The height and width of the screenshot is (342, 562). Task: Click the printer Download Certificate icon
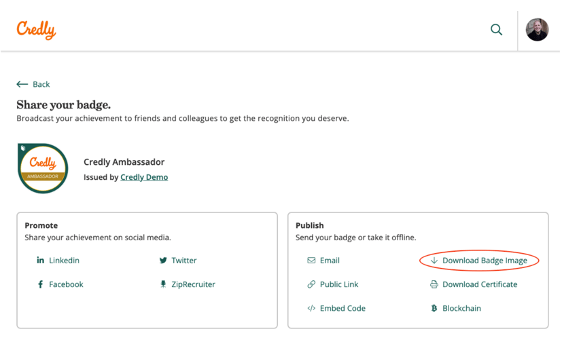434,284
